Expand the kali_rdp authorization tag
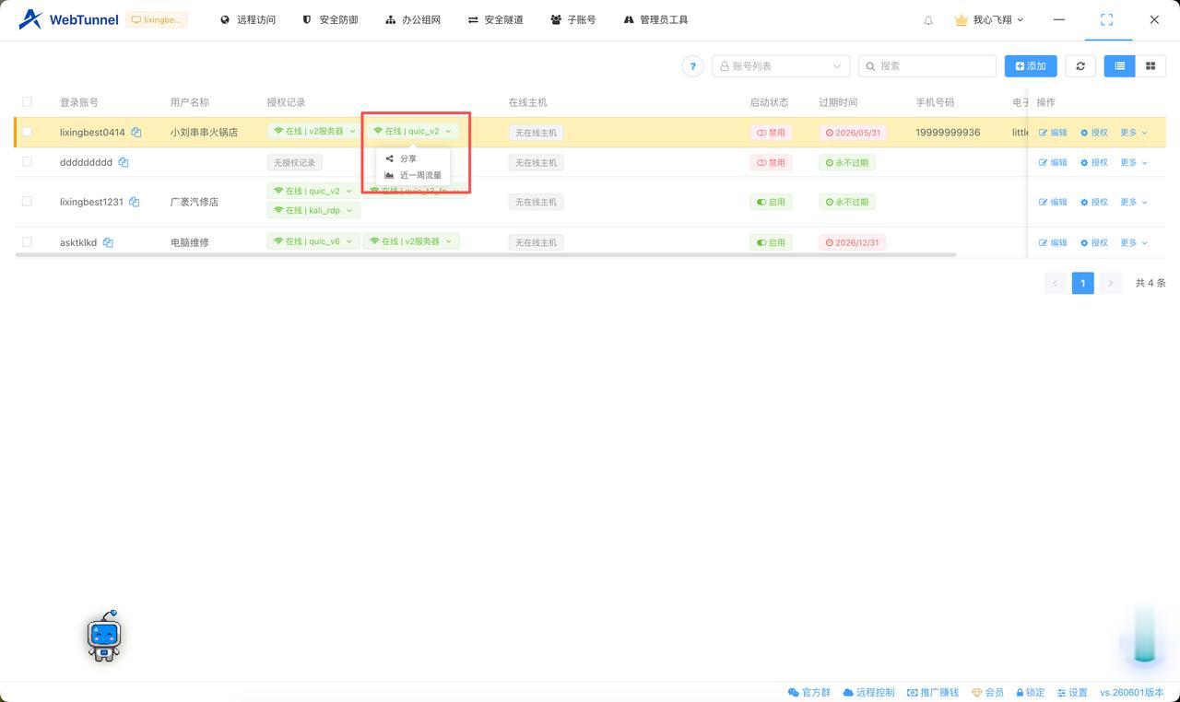Viewport: 1180px width, 702px height. pyautogui.click(x=313, y=210)
